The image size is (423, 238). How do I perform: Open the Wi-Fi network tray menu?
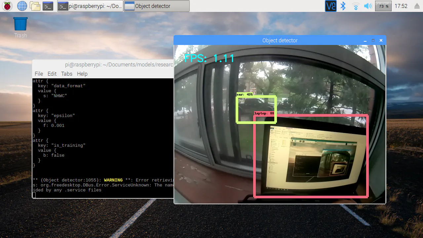tap(356, 6)
